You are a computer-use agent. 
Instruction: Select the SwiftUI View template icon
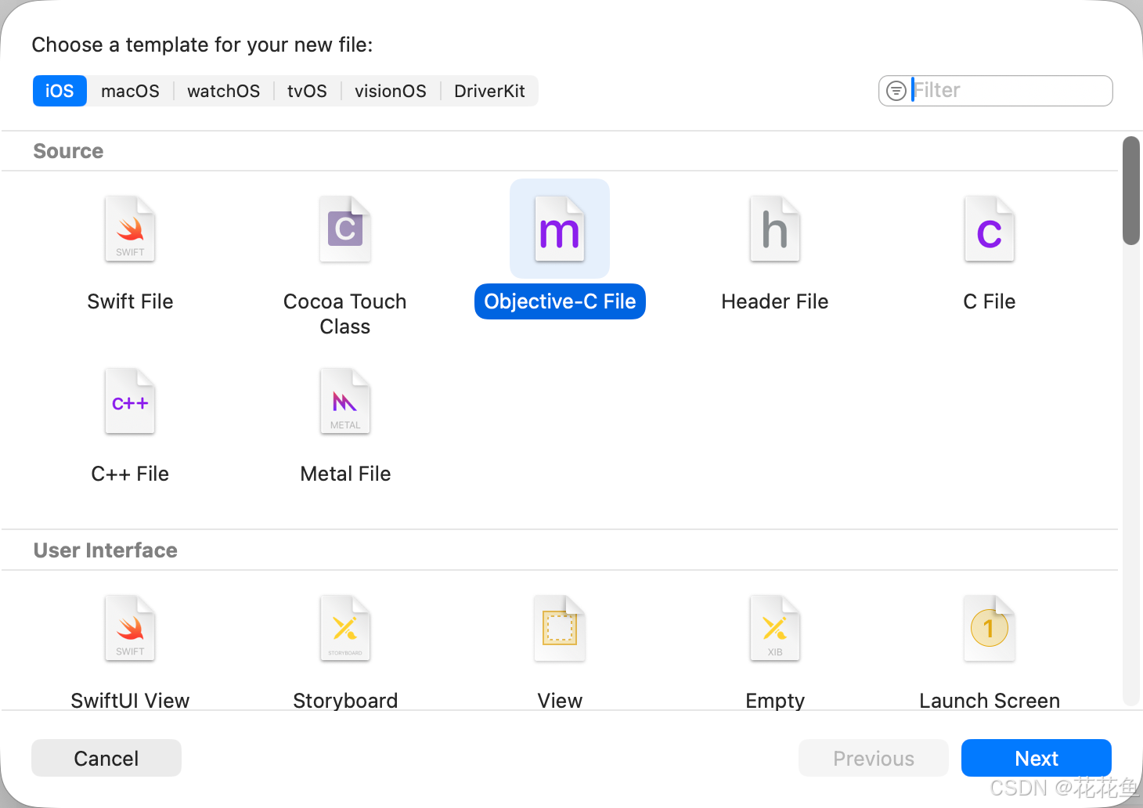130,628
